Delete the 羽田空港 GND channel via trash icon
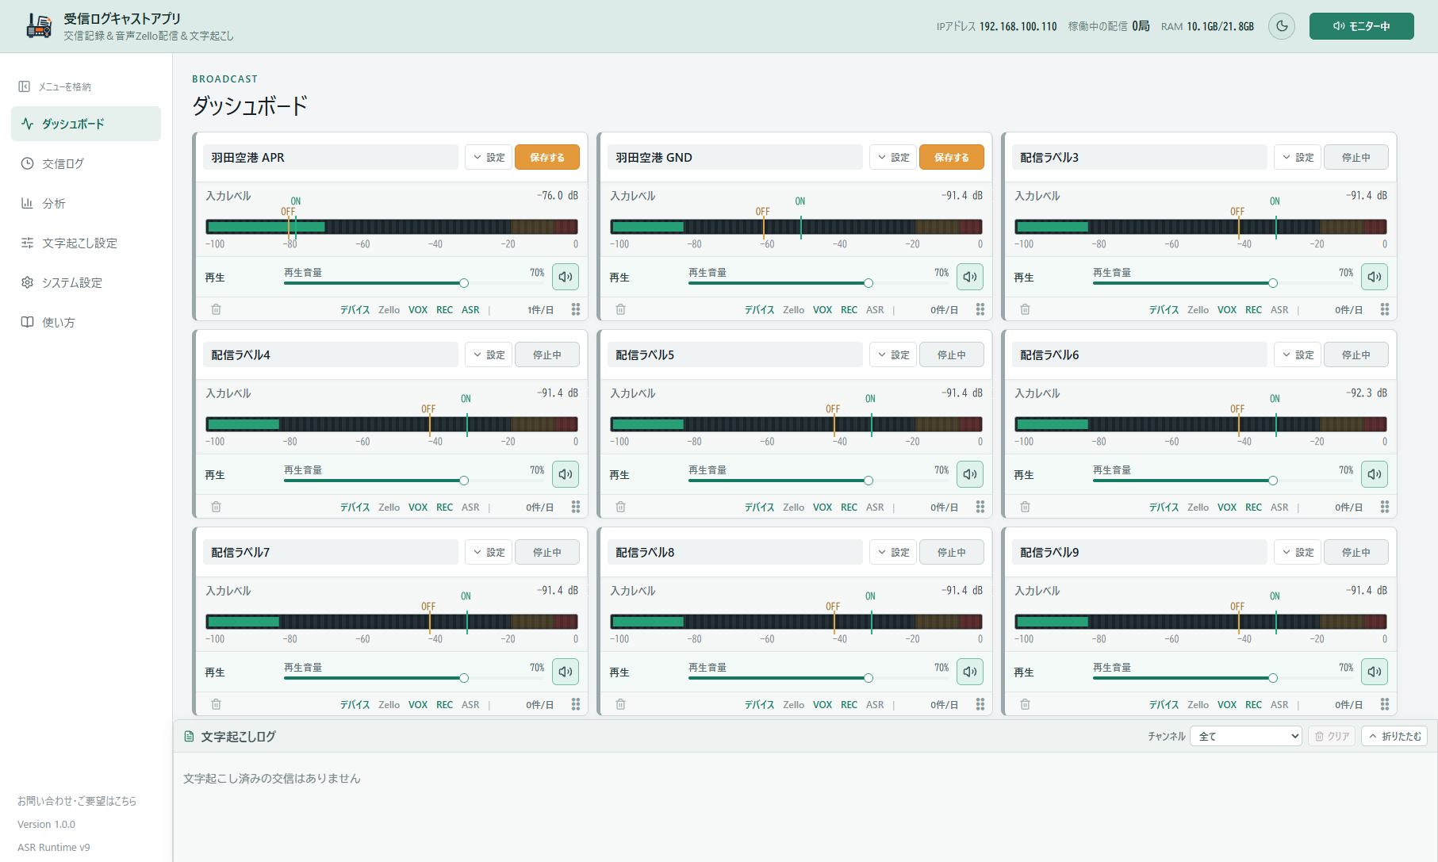 click(x=621, y=309)
